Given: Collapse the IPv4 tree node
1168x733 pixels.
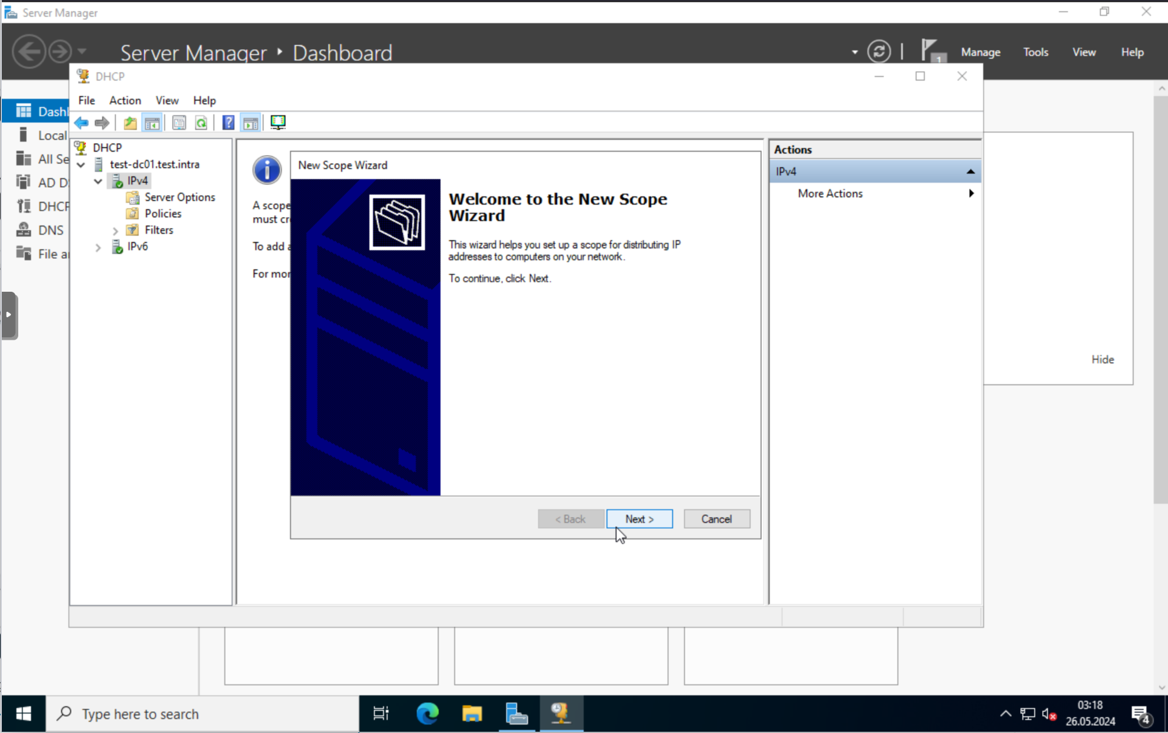Looking at the screenshot, I should [x=98, y=181].
